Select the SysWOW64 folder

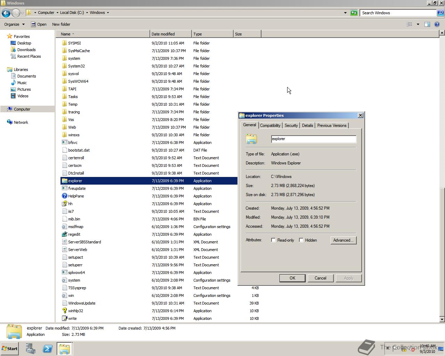pos(78,81)
